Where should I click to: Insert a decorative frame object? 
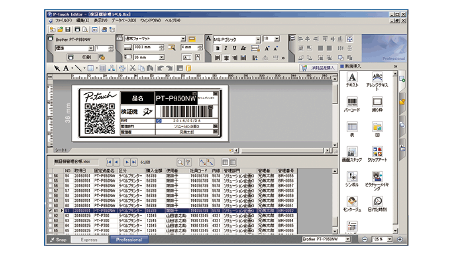pos(377,104)
